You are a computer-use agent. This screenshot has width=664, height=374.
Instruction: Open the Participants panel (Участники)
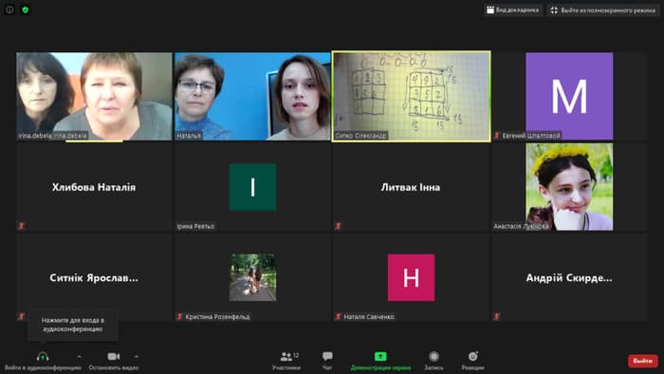(x=286, y=361)
